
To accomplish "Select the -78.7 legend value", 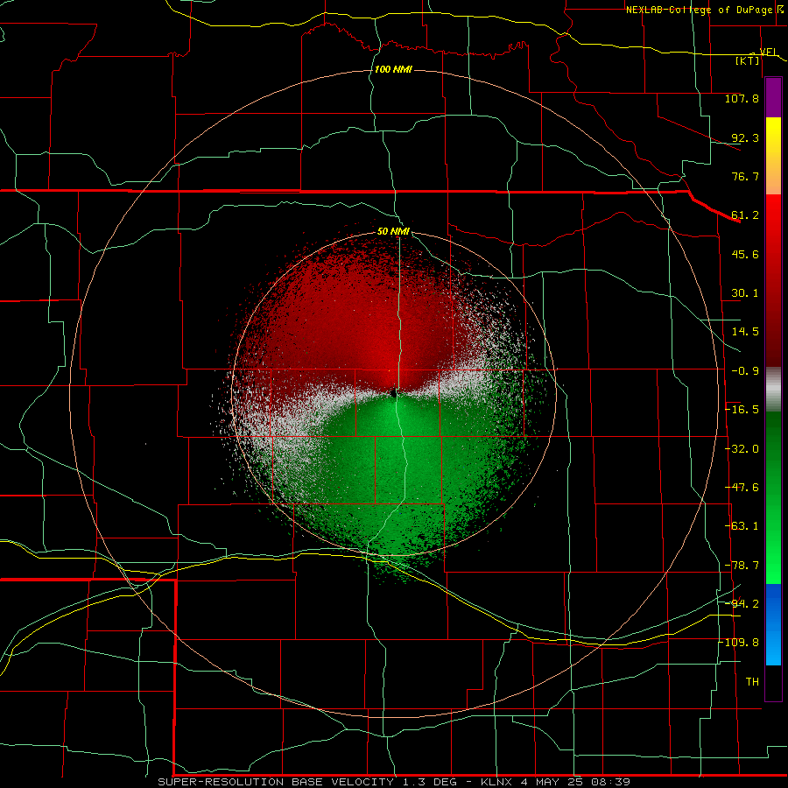I will (x=742, y=566).
